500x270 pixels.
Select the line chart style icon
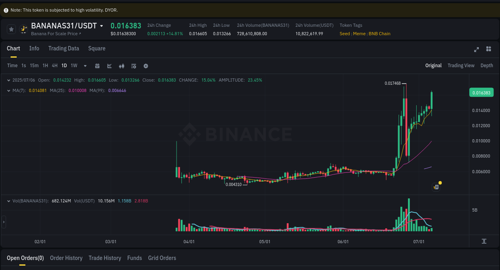(x=109, y=66)
